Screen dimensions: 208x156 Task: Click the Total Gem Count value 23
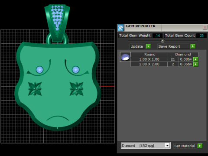click(201, 36)
